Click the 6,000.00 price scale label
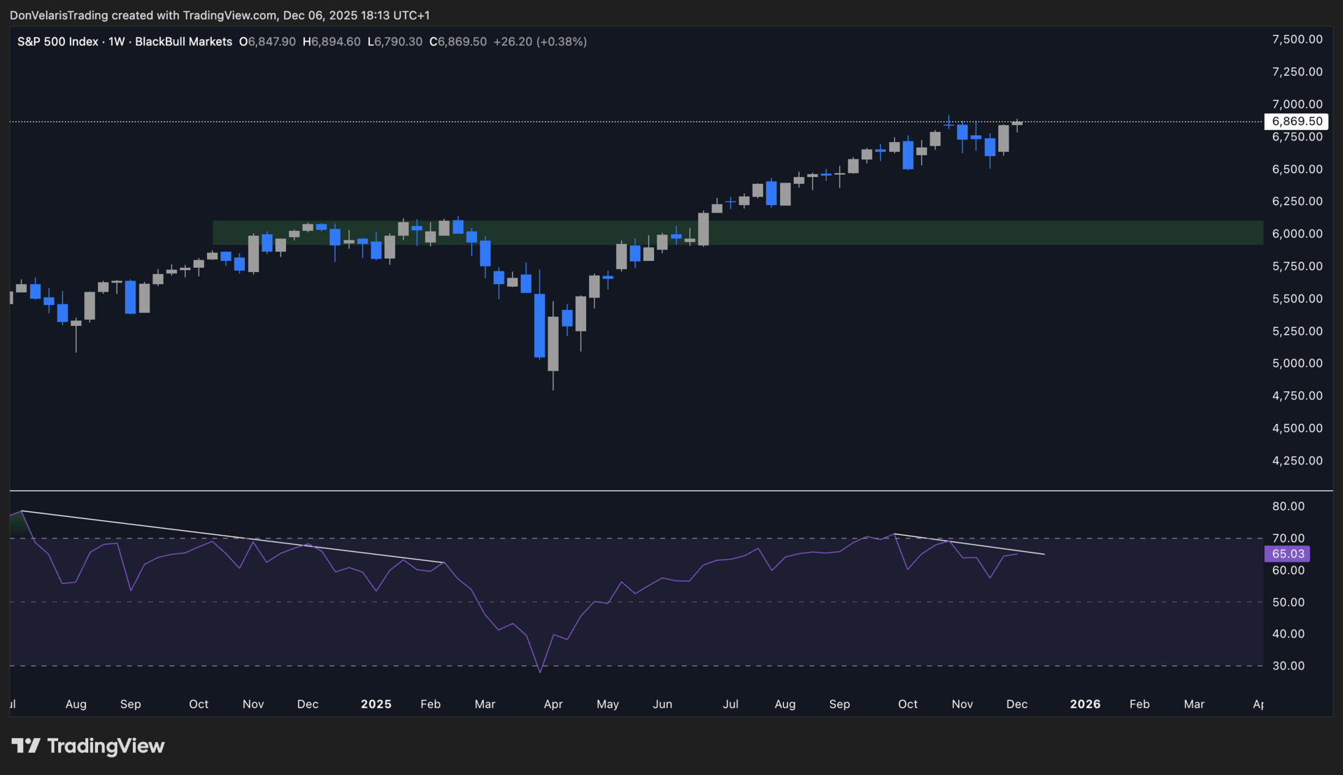Image resolution: width=1343 pixels, height=775 pixels. pos(1297,234)
